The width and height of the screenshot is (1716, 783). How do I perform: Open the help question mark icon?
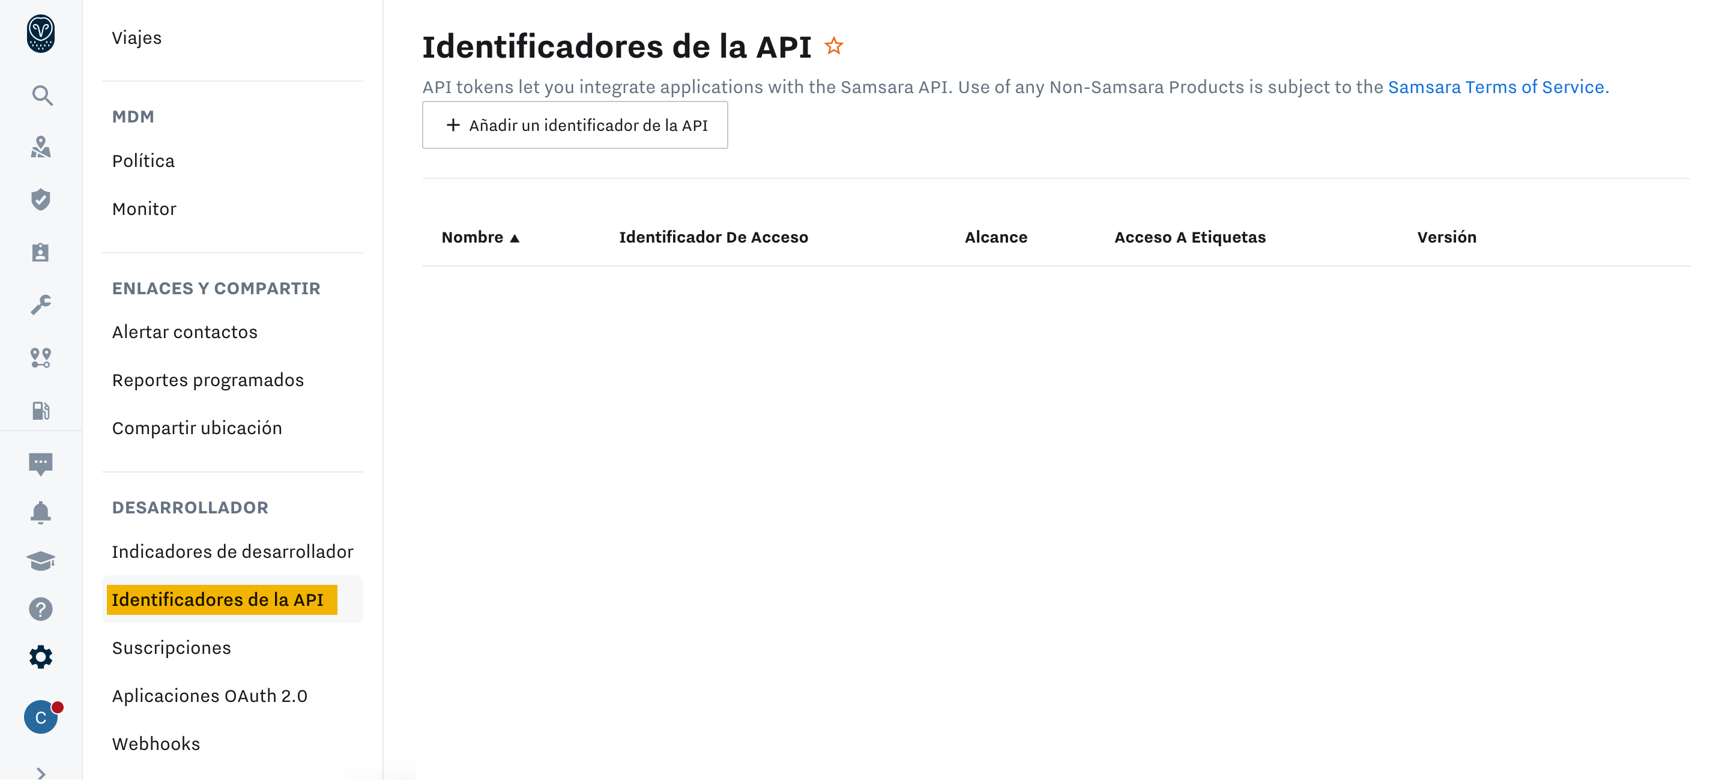tap(41, 609)
